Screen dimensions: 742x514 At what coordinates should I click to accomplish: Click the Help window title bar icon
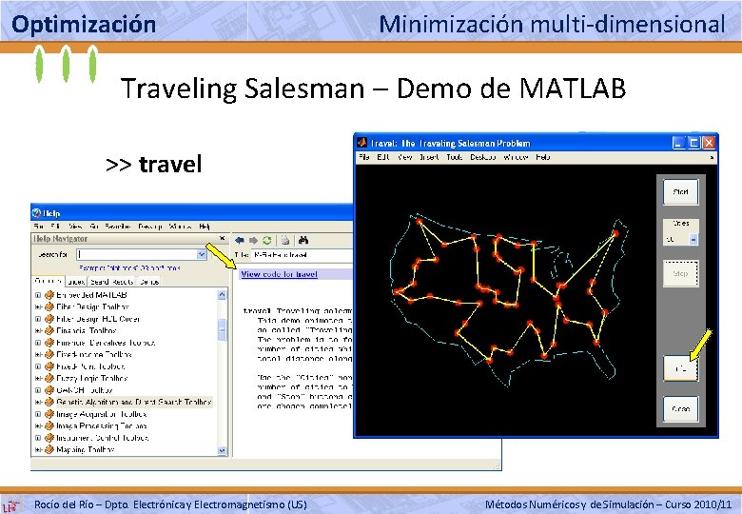[x=36, y=212]
